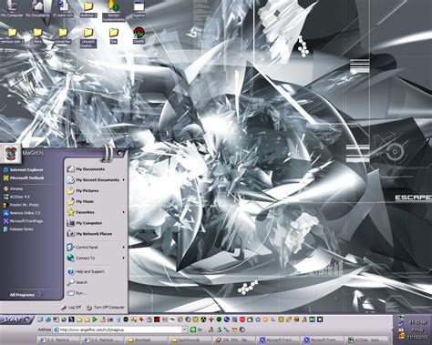432x345 pixels.
Task: Switch to the first Microsoft FrontPage taskbar button
Action: click(x=279, y=340)
